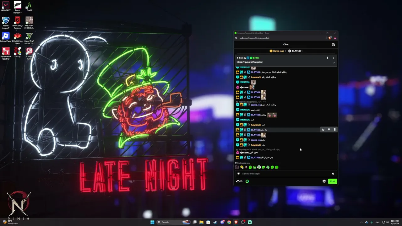This screenshot has height=226, width=402.
Task: Click the Send a message input field
Action: pos(285,174)
